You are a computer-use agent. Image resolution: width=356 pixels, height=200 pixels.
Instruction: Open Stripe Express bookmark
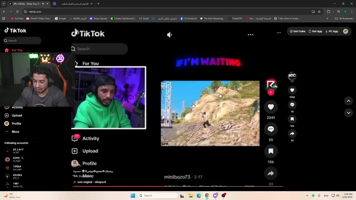(x=98, y=19)
